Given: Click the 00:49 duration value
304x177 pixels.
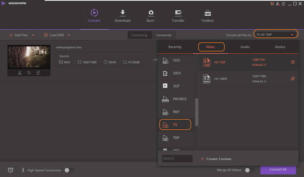Looking at the screenshot, I should click(112, 62).
